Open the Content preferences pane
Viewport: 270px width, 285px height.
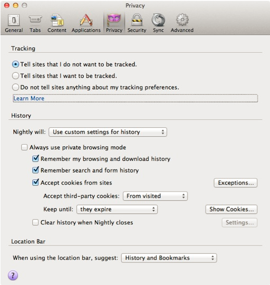pyautogui.click(x=57, y=23)
